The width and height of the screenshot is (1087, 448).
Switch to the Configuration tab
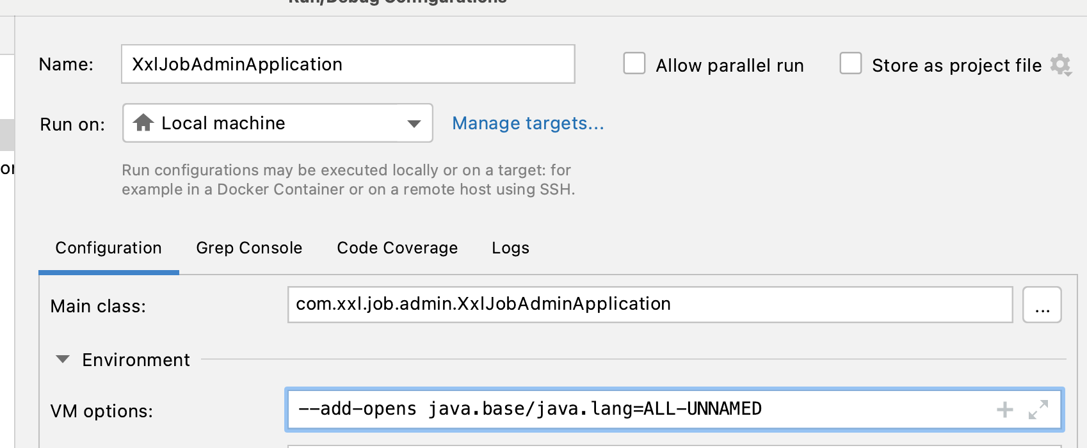[x=108, y=248]
